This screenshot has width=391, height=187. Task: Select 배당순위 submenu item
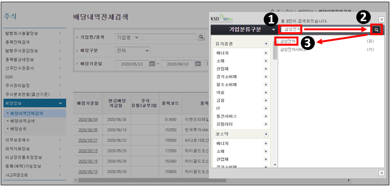18,129
